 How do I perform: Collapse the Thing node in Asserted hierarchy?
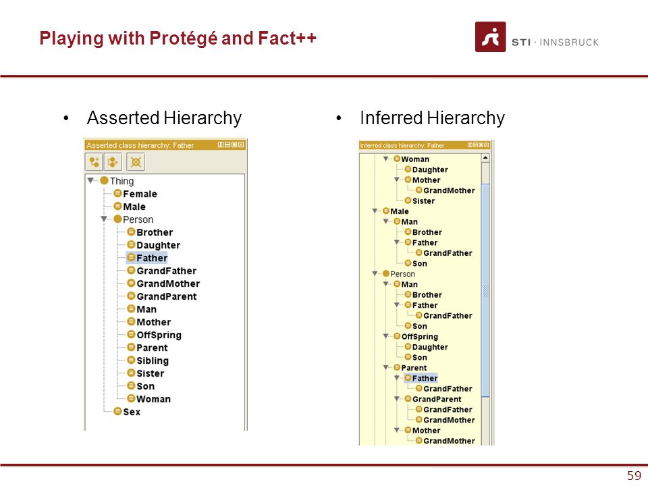[90, 181]
